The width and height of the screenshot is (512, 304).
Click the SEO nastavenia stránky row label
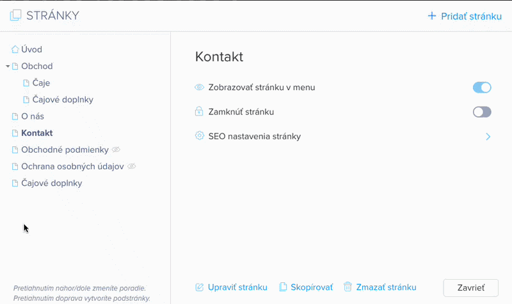[254, 136]
